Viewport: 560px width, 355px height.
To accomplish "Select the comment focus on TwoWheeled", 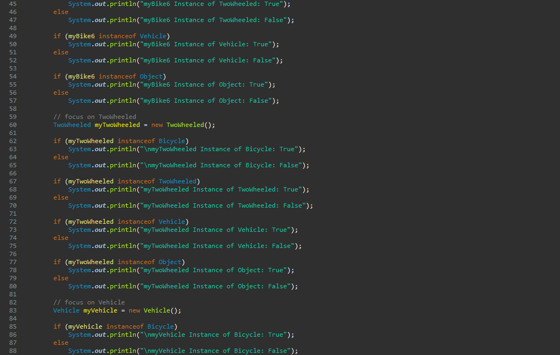I will point(94,116).
